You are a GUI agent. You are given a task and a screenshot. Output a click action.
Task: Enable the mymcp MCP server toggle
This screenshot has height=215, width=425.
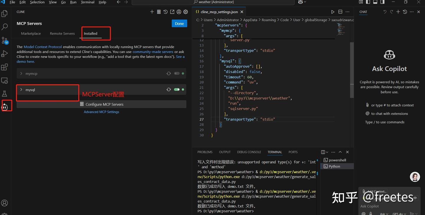[177, 74]
